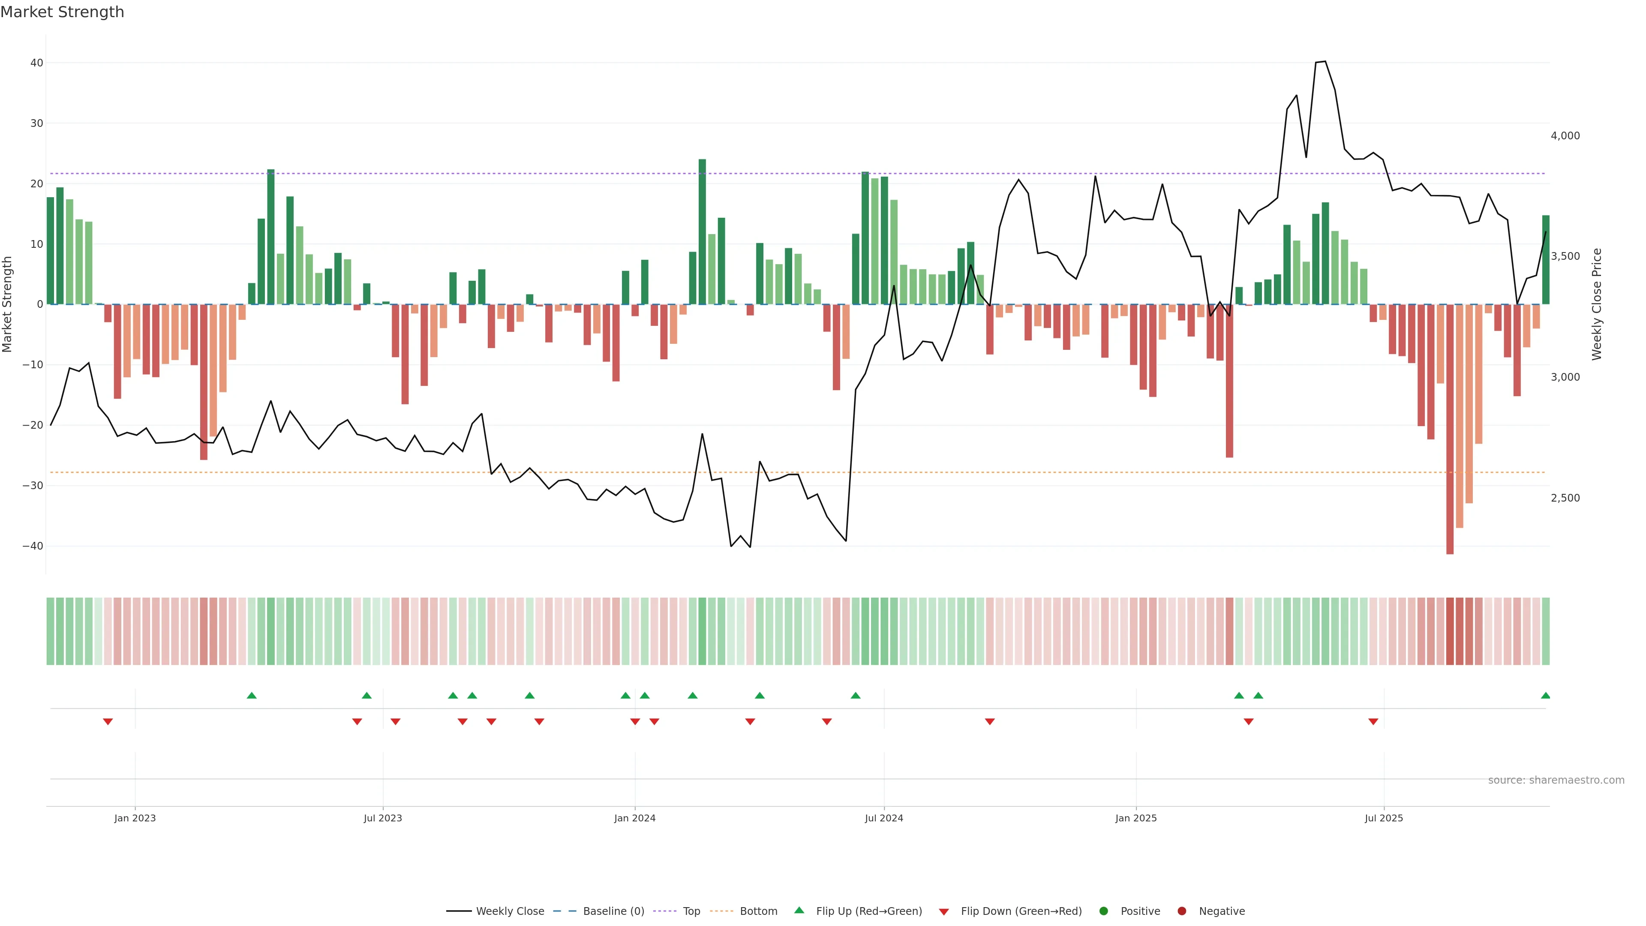
Task: Click the Jul 2025 x-axis label
Action: pyautogui.click(x=1383, y=818)
